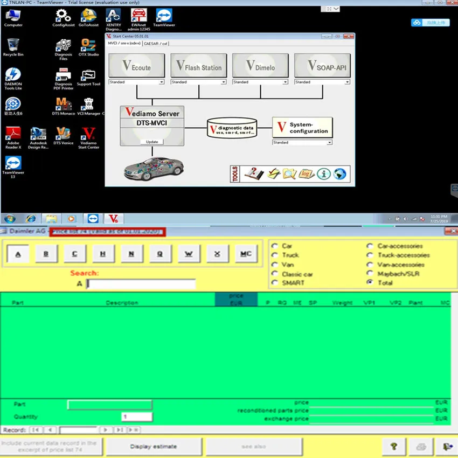
Task: Select the DTS Monaco desktop icon
Action: pos(64,107)
